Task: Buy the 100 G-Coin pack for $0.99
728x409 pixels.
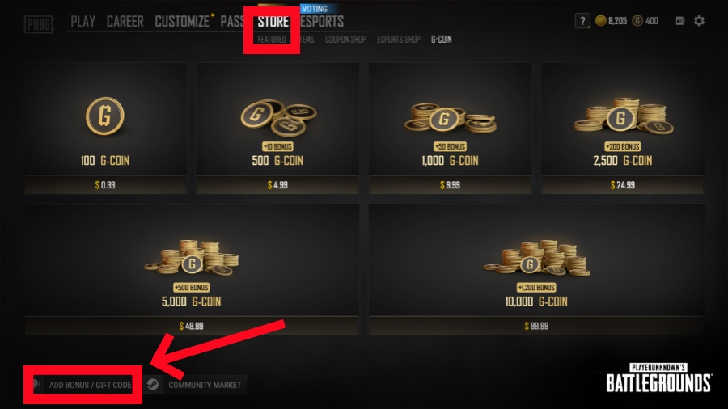Action: pyautogui.click(x=105, y=129)
